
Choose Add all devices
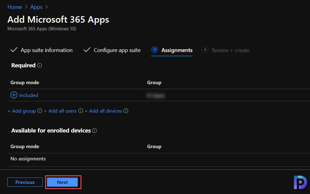tap(104, 111)
